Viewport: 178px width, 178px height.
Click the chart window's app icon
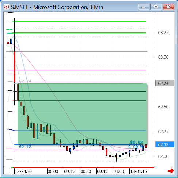(7, 7)
